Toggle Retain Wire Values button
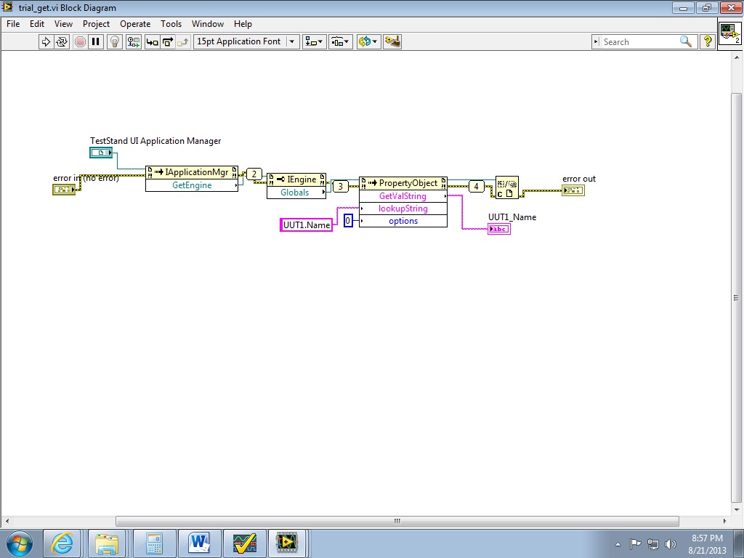744x558 pixels. (134, 41)
